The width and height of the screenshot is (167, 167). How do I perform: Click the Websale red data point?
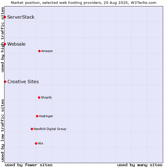pyautogui.click(x=5, y=44)
